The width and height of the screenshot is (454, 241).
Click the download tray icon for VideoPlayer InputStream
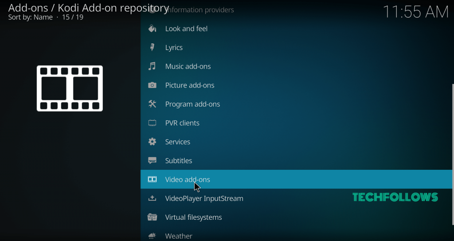point(153,198)
